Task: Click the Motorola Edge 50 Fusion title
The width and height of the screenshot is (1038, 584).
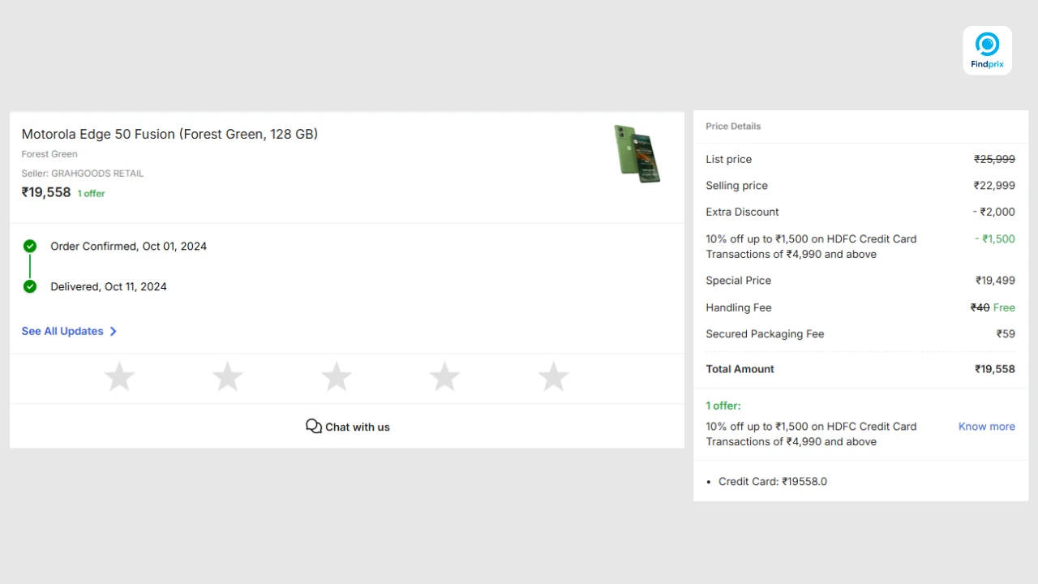Action: tap(169, 134)
